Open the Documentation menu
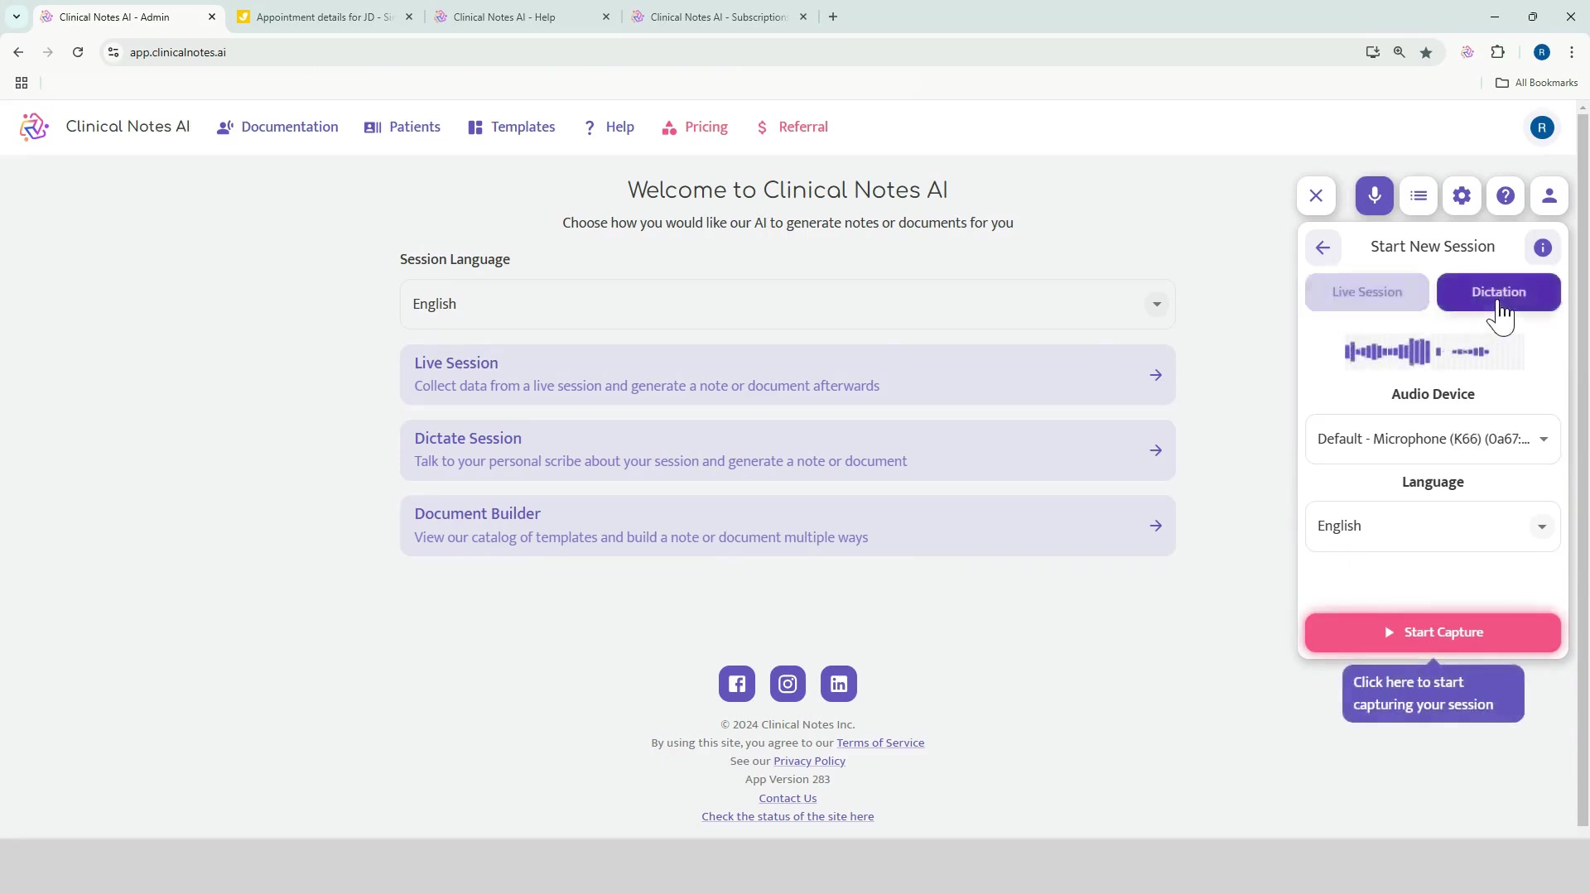Viewport: 1590px width, 894px height. [x=277, y=127]
